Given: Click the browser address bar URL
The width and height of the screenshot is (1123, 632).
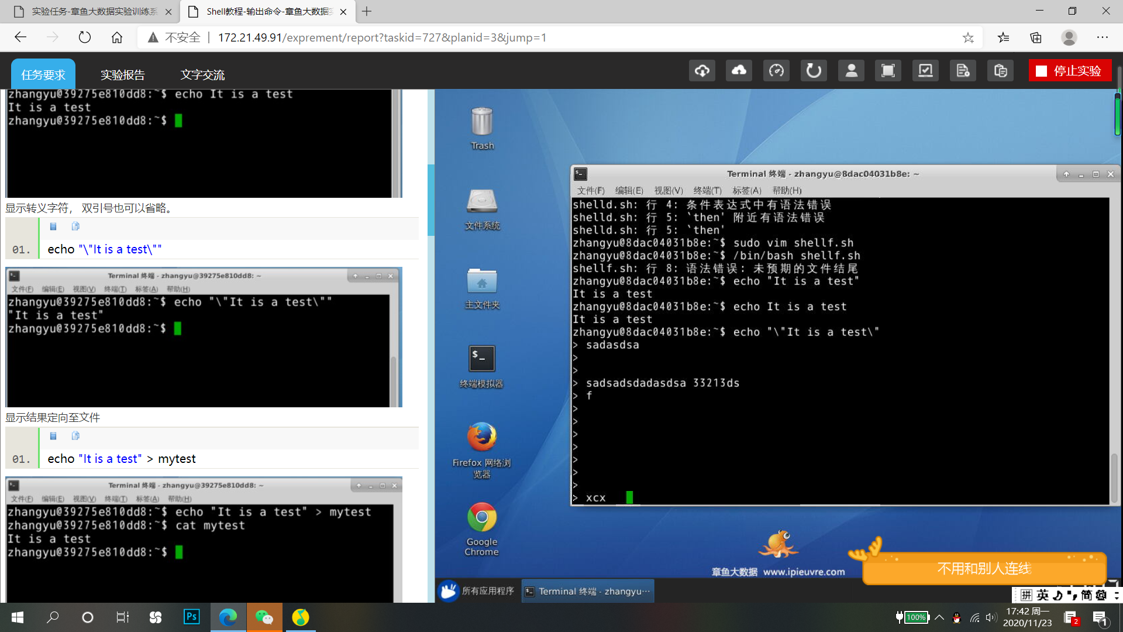Looking at the screenshot, I should (x=382, y=37).
